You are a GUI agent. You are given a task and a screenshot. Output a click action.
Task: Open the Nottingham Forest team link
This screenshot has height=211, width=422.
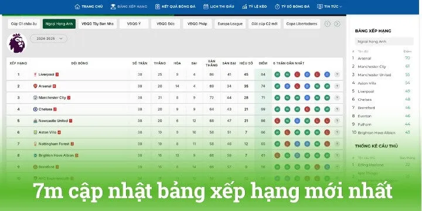pos(54,144)
